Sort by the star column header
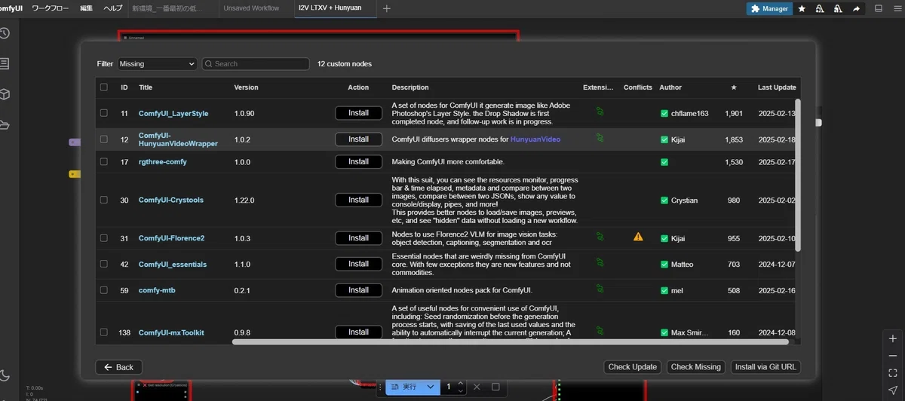The image size is (905, 401). [734, 87]
